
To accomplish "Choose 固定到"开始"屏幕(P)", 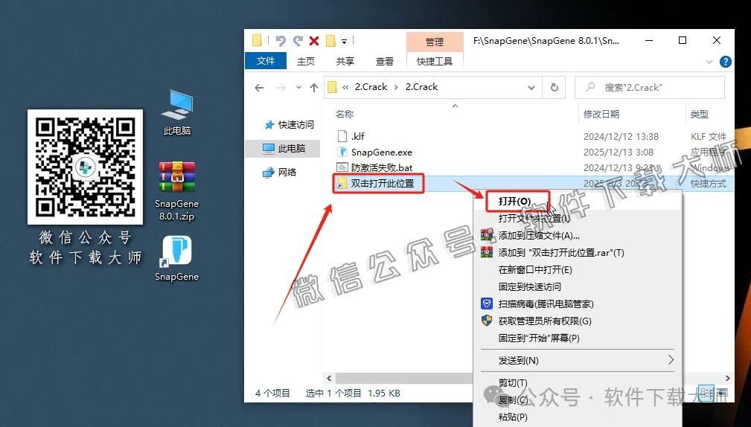I will pyautogui.click(x=539, y=338).
